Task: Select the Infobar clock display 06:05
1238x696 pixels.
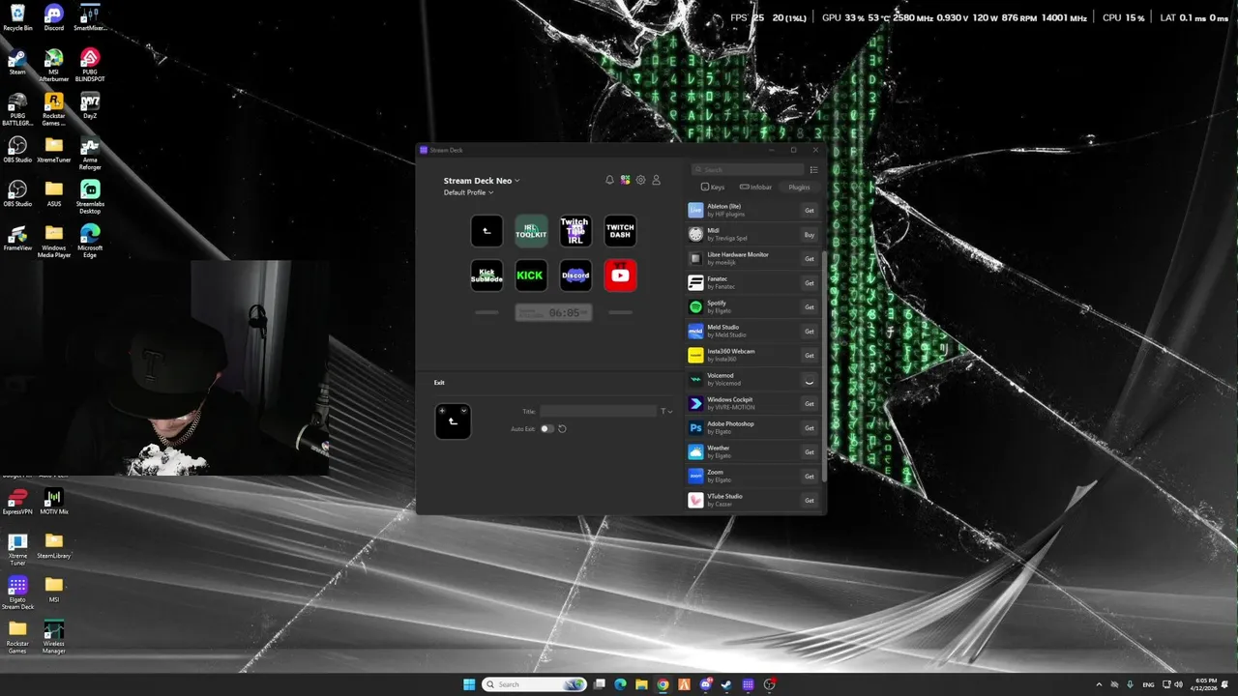Action: pos(553,312)
